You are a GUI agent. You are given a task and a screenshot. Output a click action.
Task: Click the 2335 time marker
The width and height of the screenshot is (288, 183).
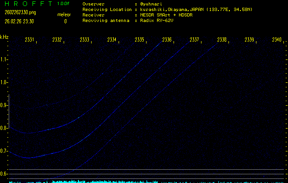pyautogui.click(x=139, y=40)
